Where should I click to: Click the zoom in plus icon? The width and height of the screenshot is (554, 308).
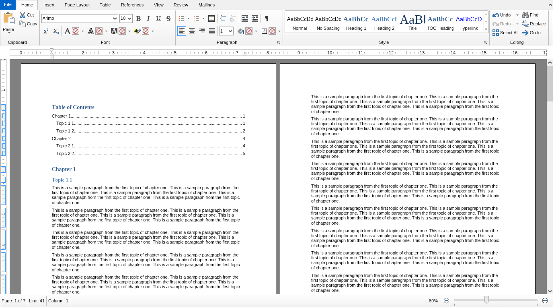[x=545, y=301]
